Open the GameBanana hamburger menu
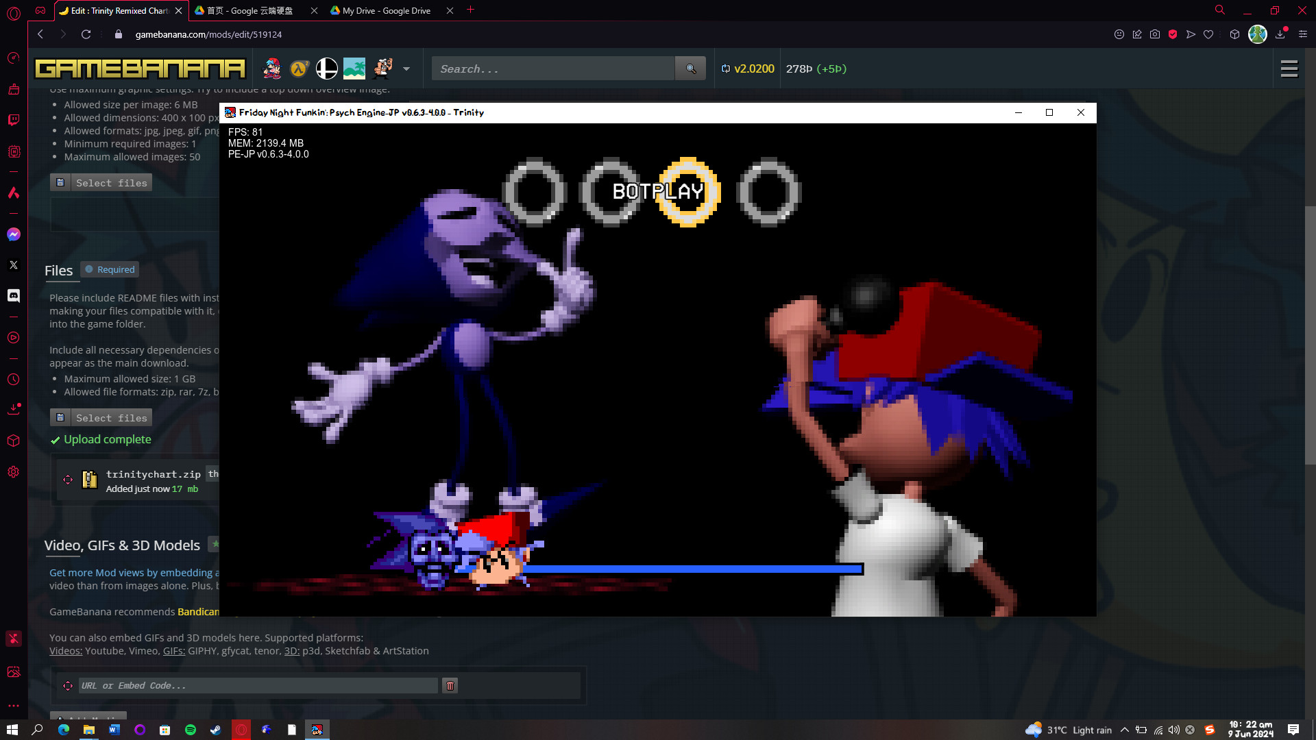The width and height of the screenshot is (1316, 740). click(x=1289, y=69)
